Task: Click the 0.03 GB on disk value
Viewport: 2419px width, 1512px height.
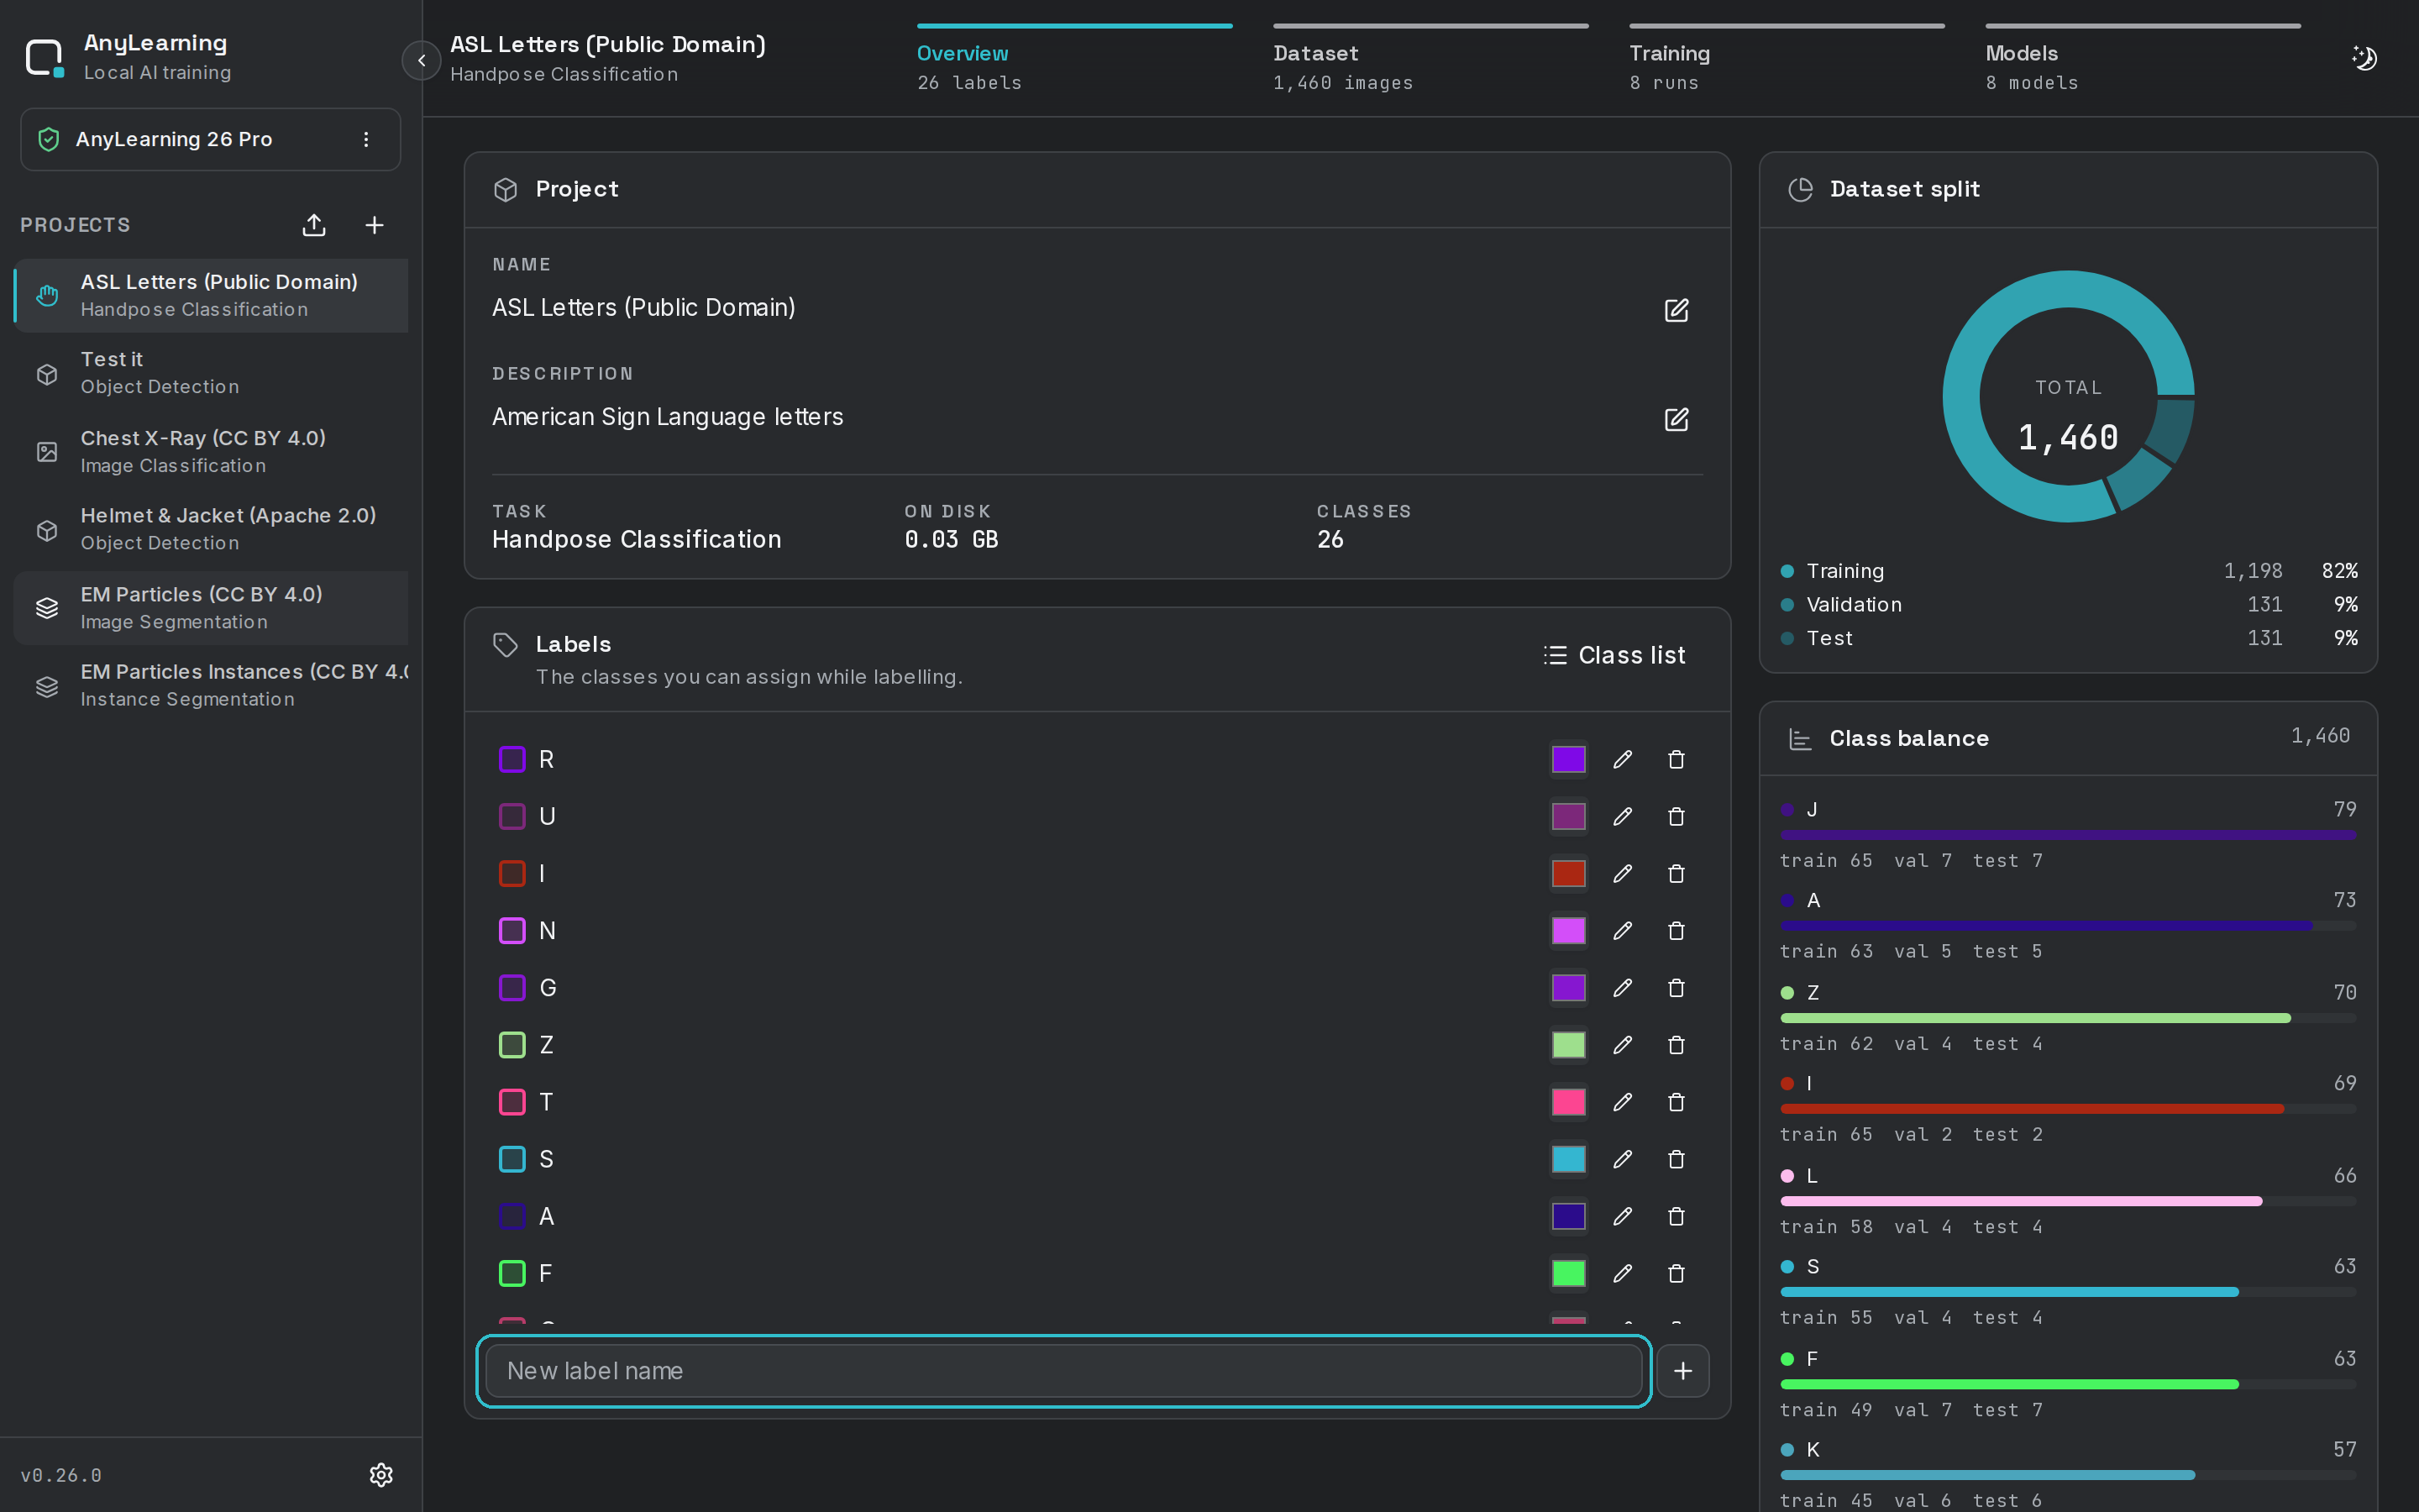Action: 951,540
